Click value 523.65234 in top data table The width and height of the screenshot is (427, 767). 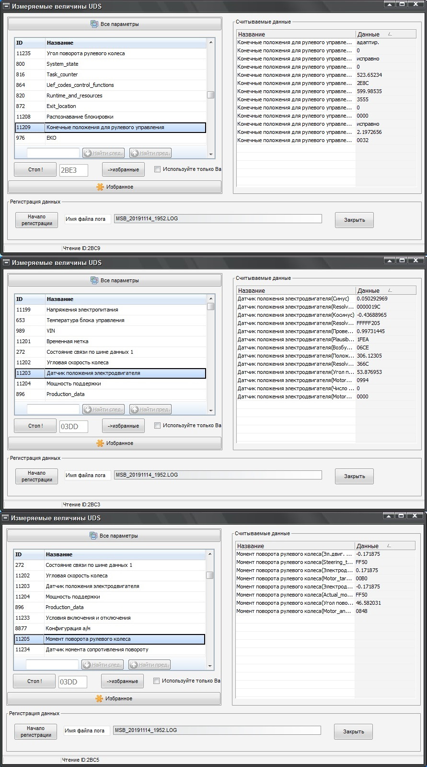pyautogui.click(x=369, y=75)
